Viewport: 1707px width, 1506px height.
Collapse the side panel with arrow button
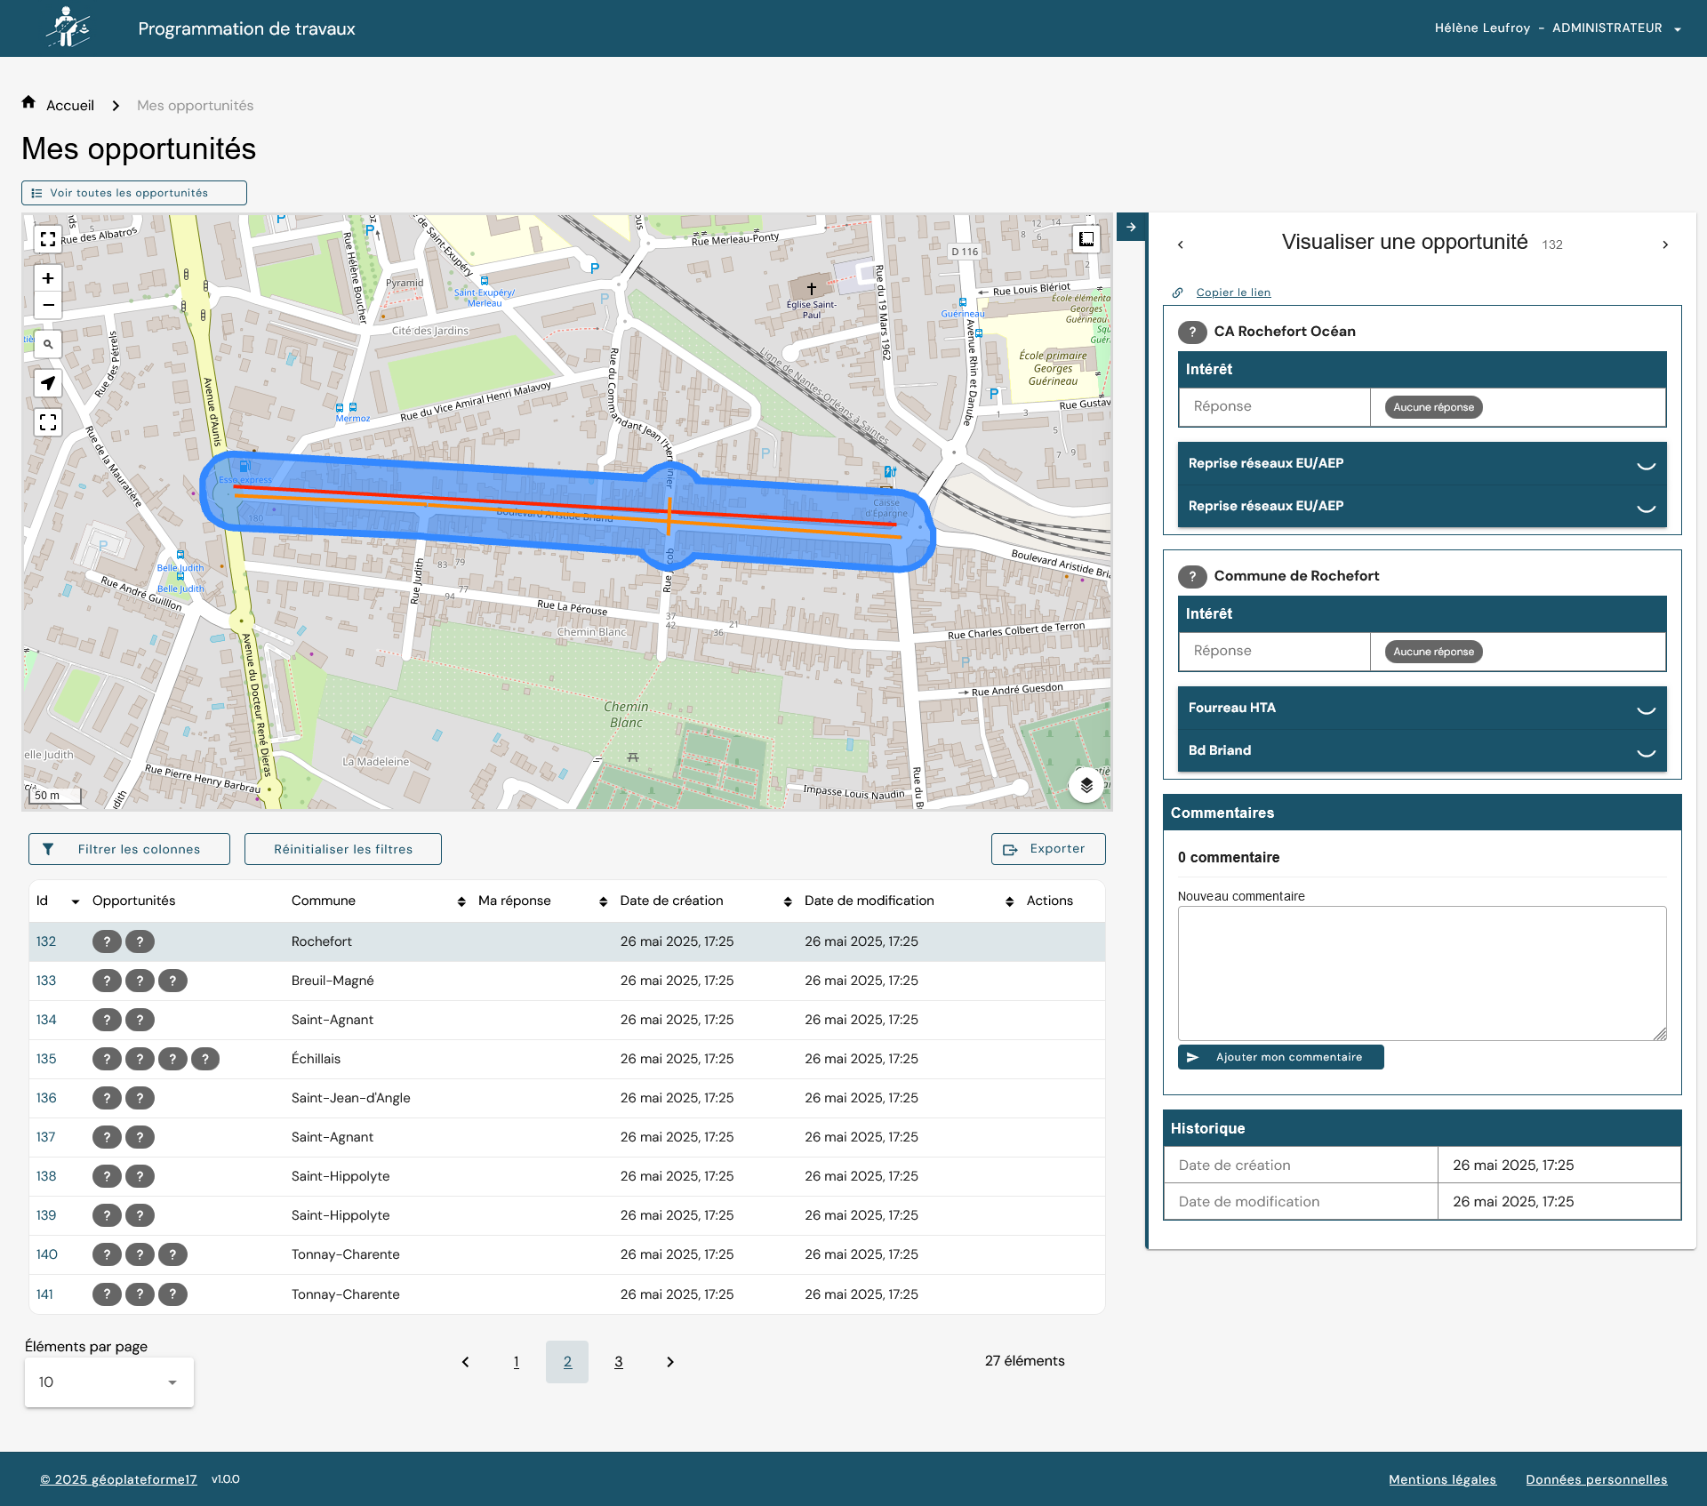[1131, 227]
